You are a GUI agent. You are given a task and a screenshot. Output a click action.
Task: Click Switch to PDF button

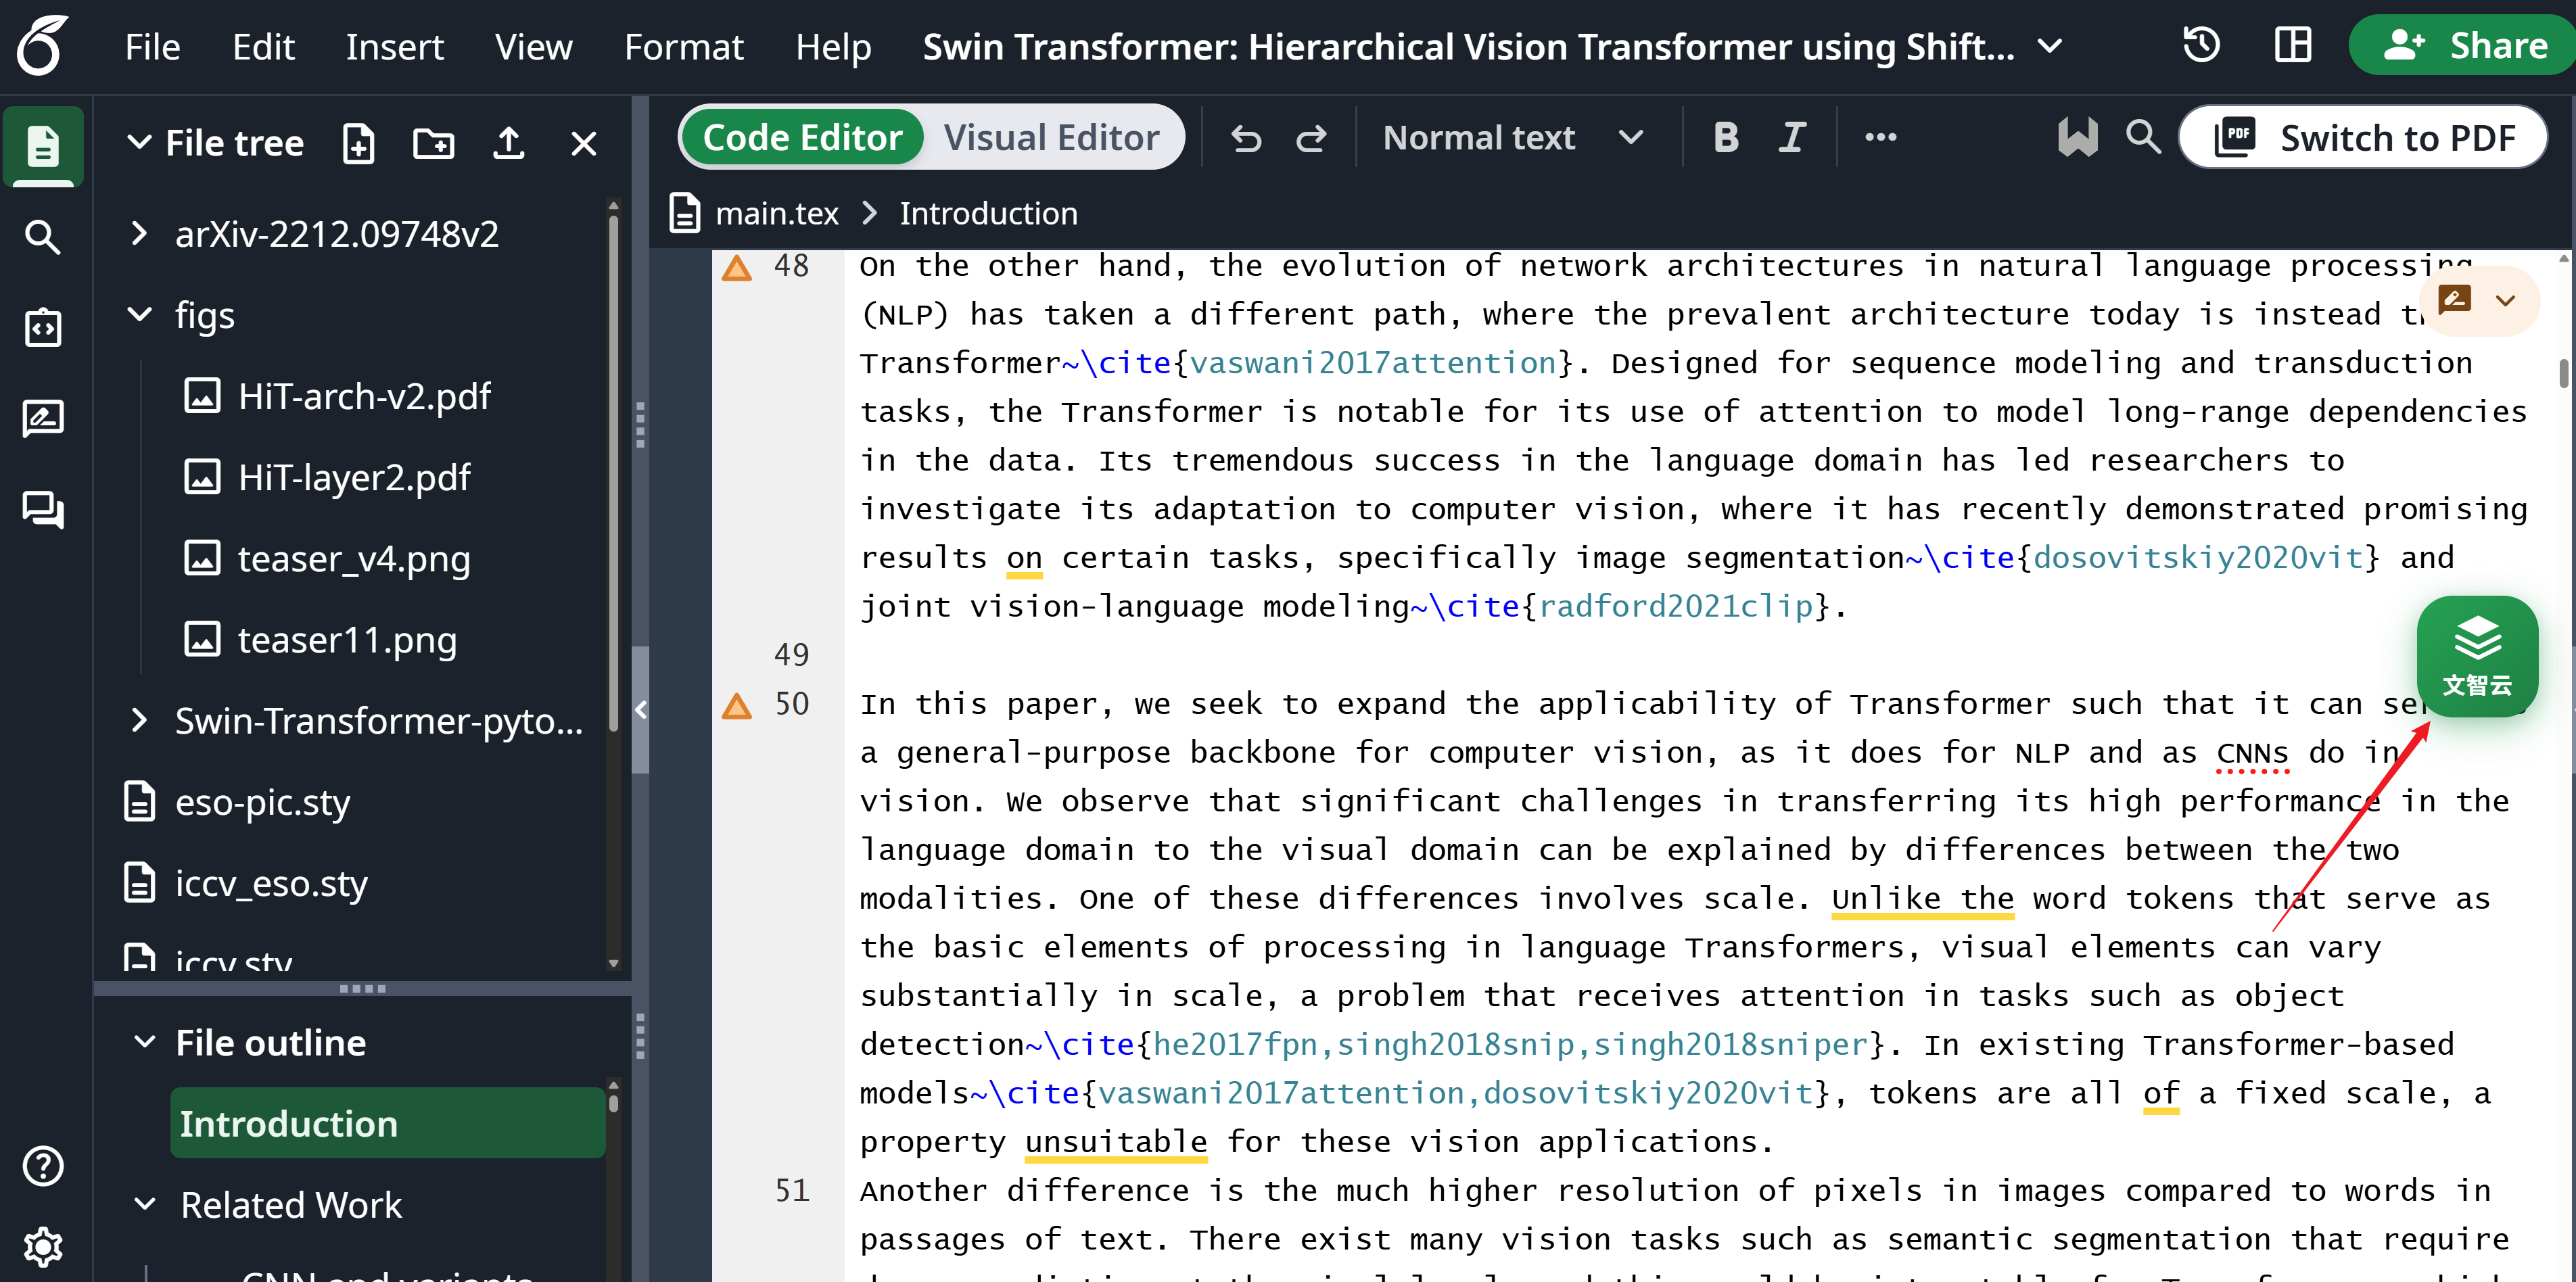point(2364,138)
